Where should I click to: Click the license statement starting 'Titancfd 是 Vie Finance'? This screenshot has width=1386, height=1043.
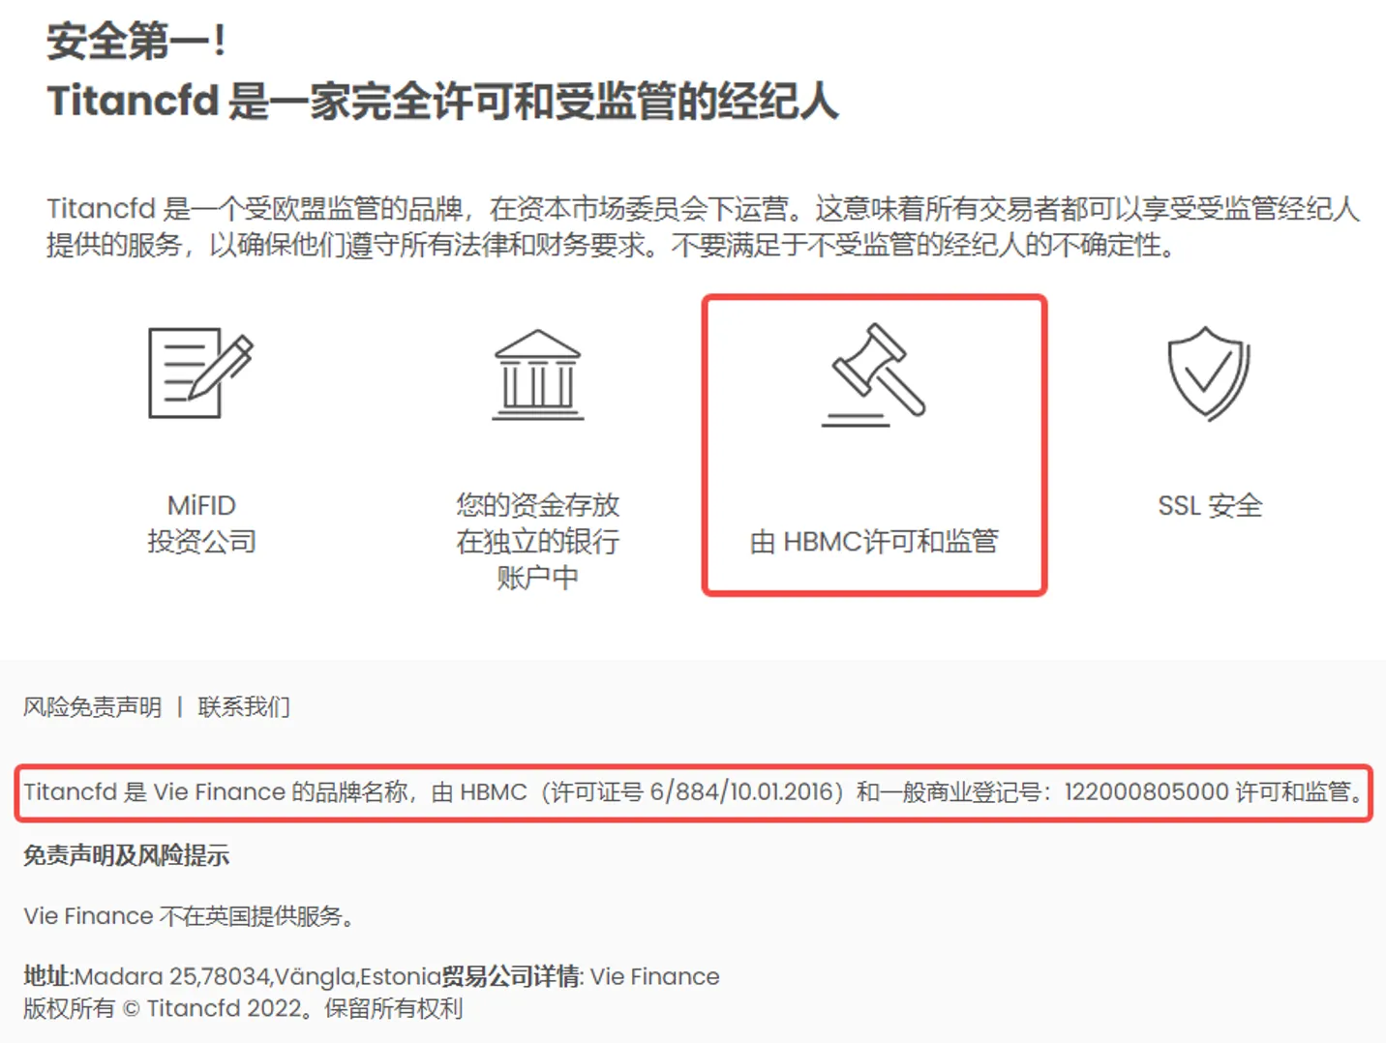pos(694,792)
